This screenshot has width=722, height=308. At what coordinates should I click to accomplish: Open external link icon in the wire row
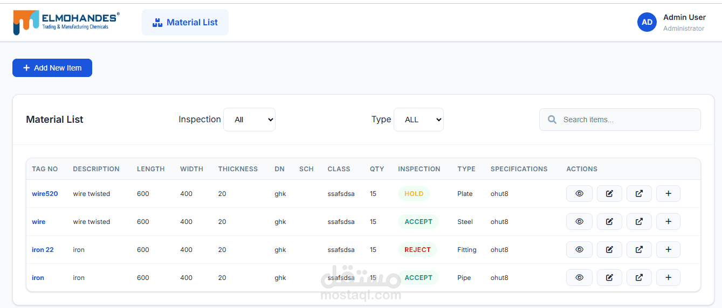click(639, 221)
